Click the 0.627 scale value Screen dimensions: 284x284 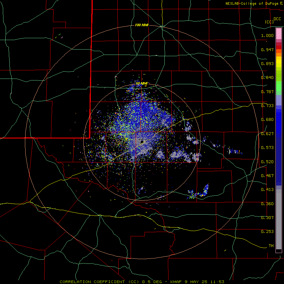point(267,134)
